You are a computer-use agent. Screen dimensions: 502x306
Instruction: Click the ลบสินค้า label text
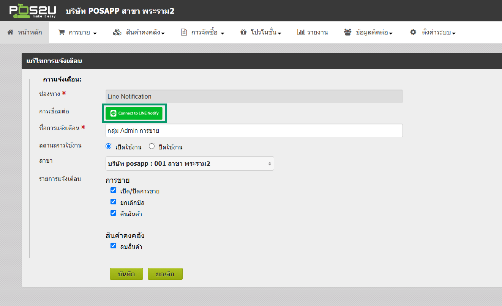(x=131, y=246)
